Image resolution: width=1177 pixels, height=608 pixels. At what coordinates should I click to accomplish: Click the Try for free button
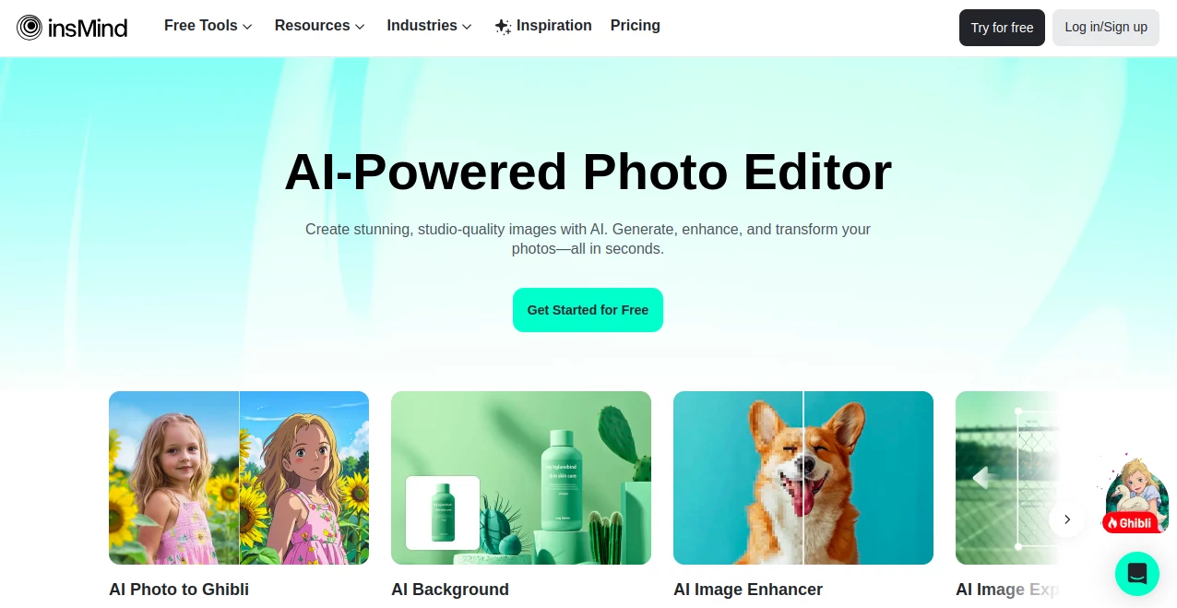(x=1002, y=28)
